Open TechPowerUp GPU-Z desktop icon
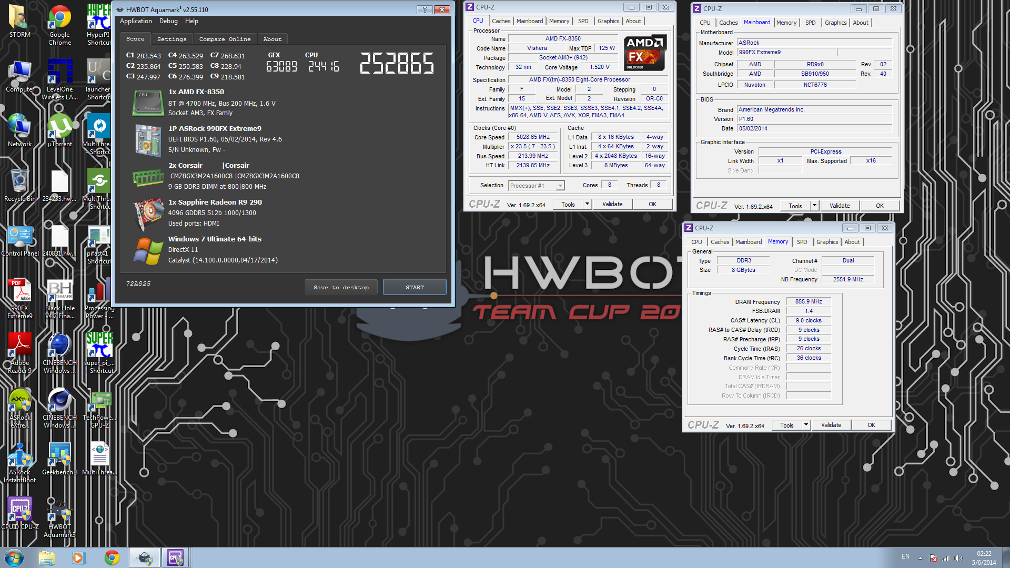Image resolution: width=1010 pixels, height=568 pixels. coord(99,408)
